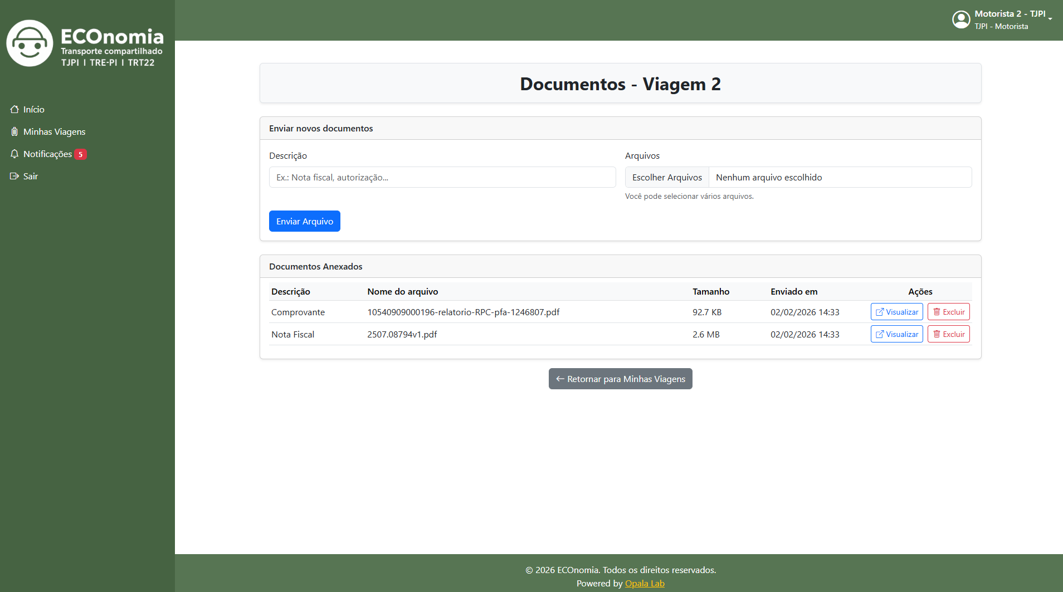Click the 2.6 MB size value
Image resolution: width=1063 pixels, height=592 pixels.
tap(706, 334)
